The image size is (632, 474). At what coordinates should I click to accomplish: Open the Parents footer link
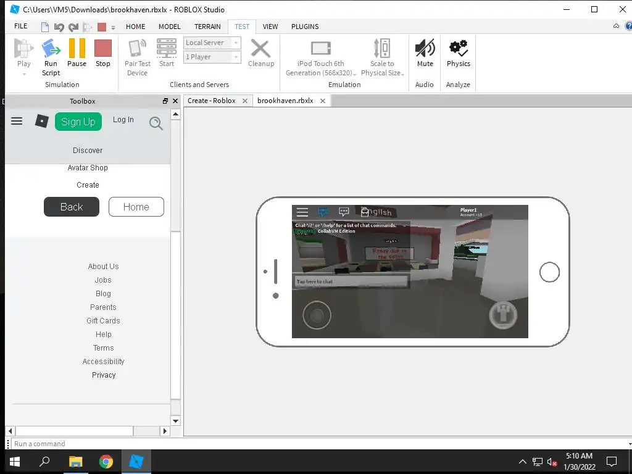103,307
